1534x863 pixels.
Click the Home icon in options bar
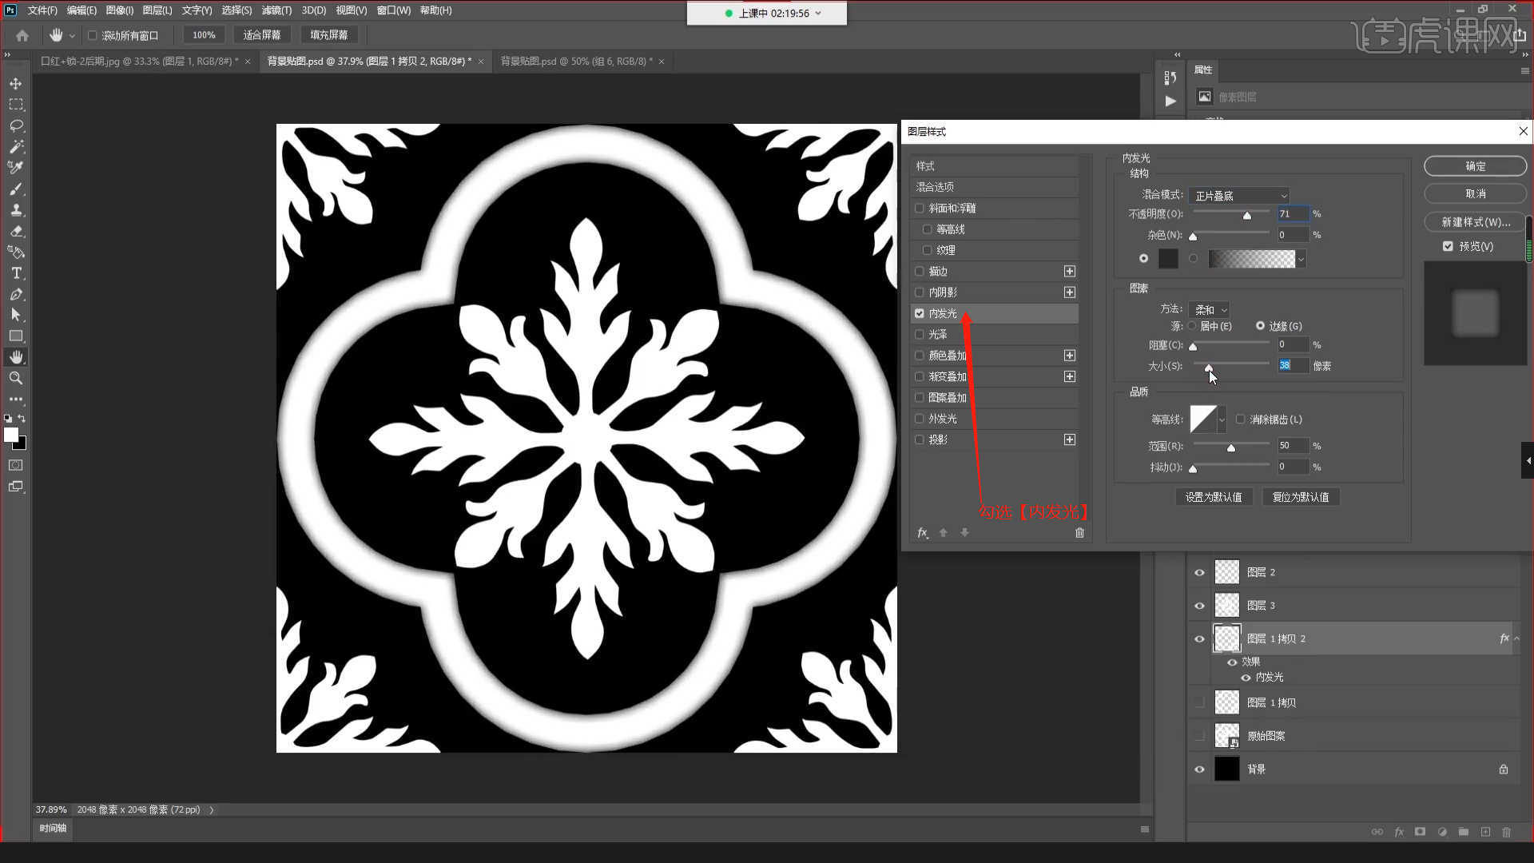click(x=22, y=35)
